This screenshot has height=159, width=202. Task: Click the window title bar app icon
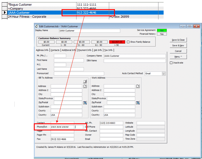37,26
